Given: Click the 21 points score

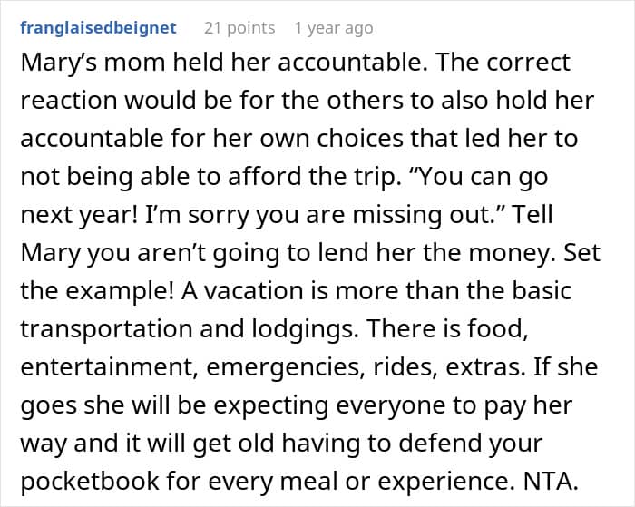Looking at the screenshot, I should pos(239,28).
